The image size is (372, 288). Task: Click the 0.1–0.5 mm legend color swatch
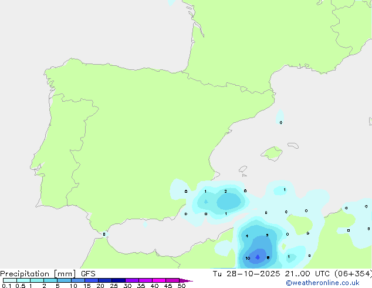coord(10,280)
